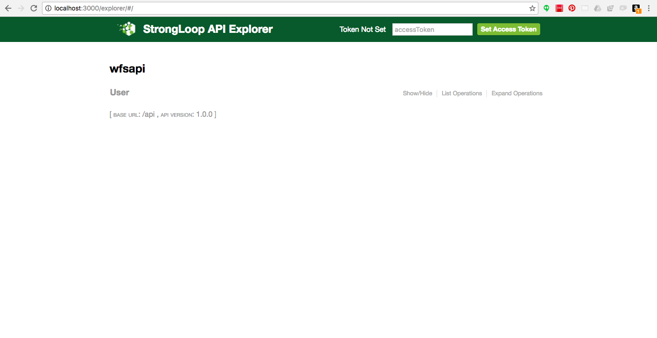
Task: Go back using the browser back arrow
Action: tap(8, 8)
